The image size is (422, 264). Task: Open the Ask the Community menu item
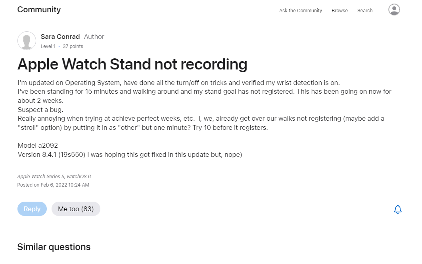300,11
